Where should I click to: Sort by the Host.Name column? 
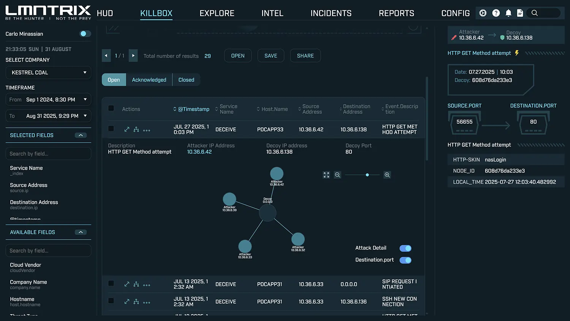tap(272, 109)
